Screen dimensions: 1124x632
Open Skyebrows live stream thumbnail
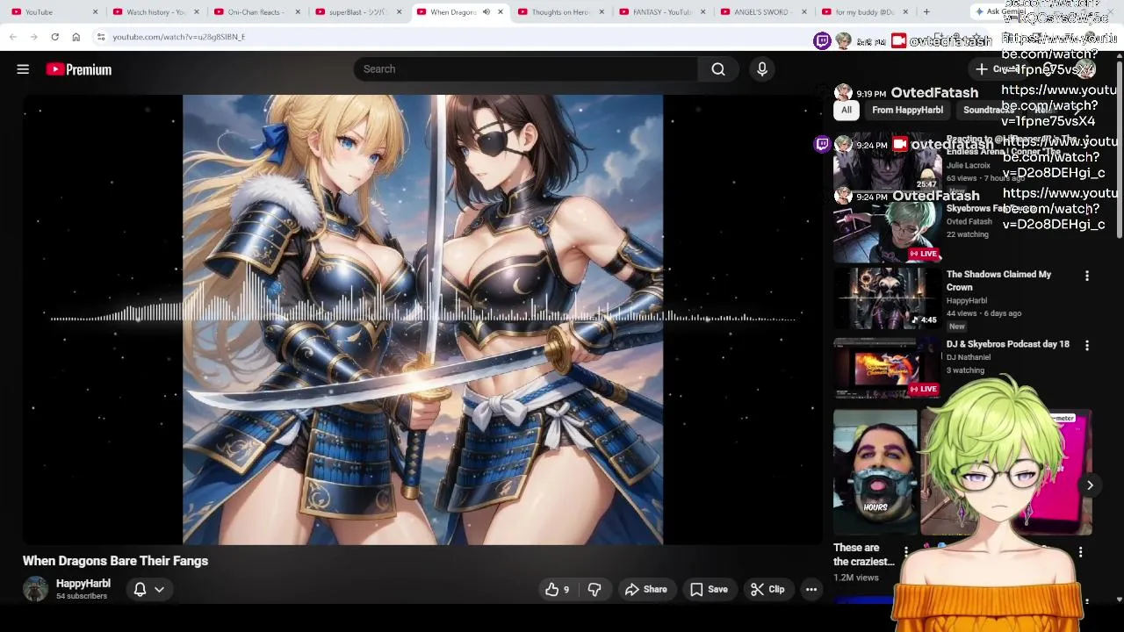(887, 233)
